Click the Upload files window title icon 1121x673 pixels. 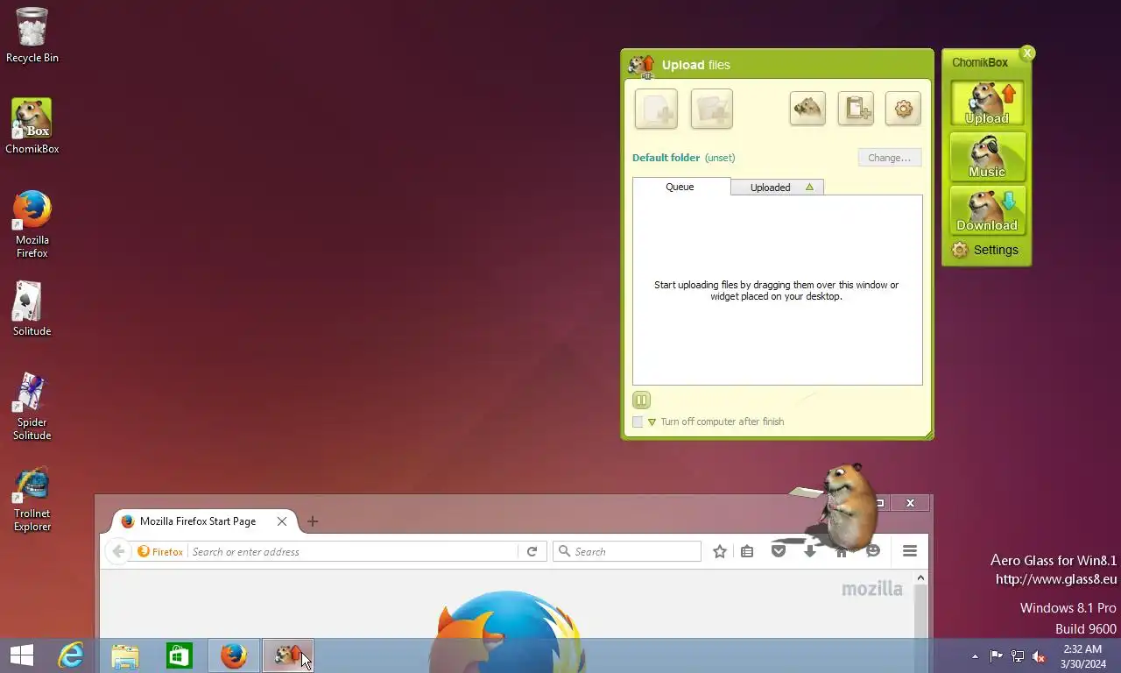pos(642,65)
